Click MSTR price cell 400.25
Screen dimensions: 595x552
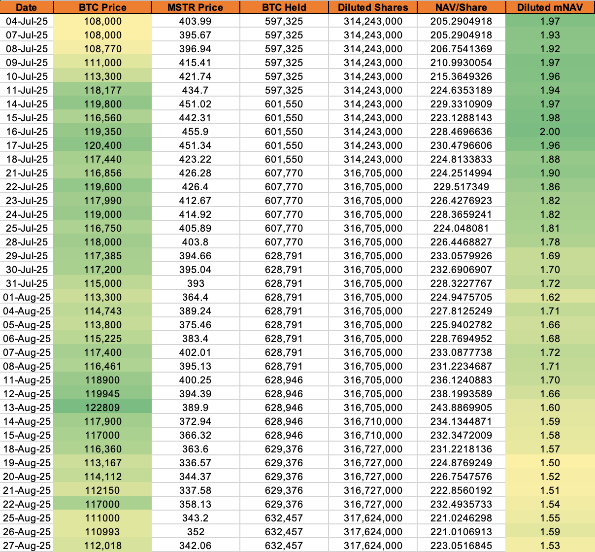coord(195,380)
